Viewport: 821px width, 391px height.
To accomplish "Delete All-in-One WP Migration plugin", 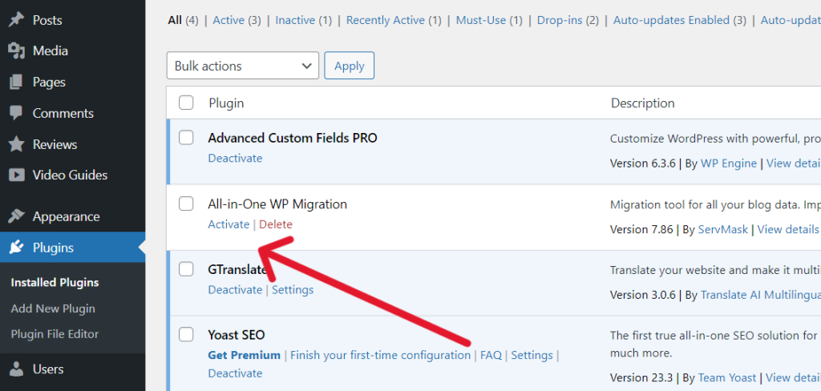I will (276, 224).
